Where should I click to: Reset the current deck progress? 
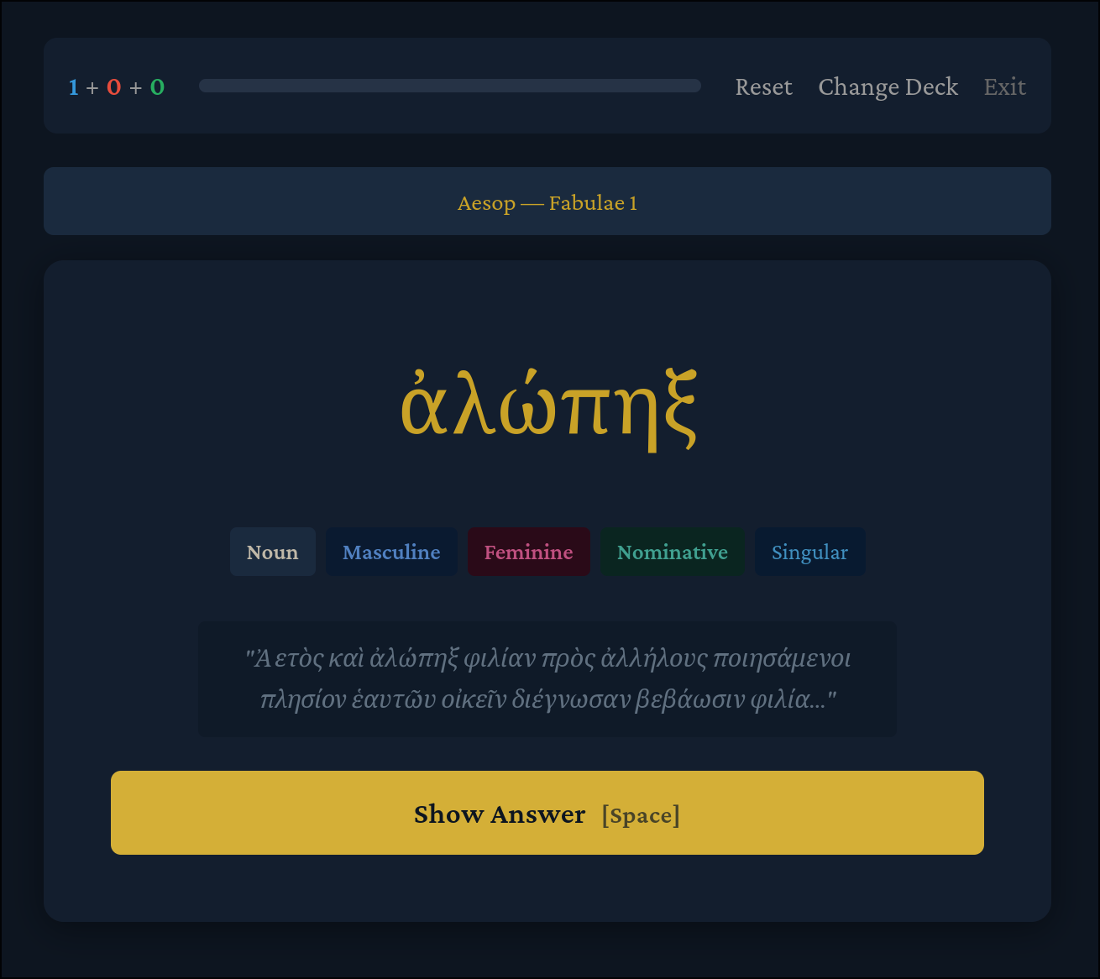point(763,87)
